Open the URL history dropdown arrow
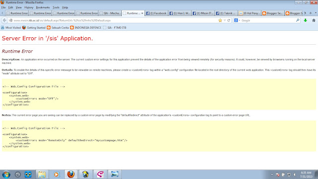The image size is (318, 179). [x=225, y=20]
